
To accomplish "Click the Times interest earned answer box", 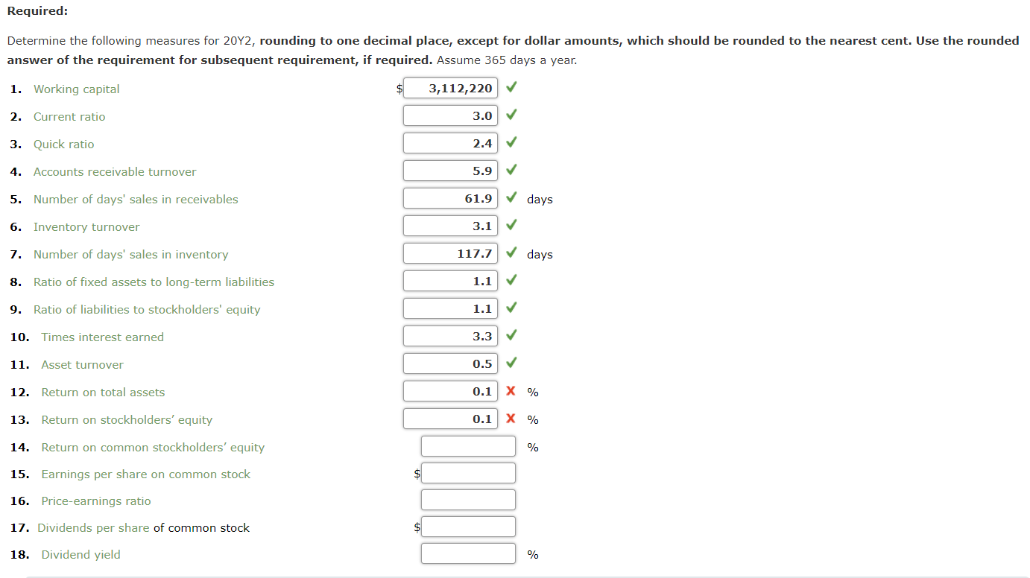I will [x=450, y=335].
